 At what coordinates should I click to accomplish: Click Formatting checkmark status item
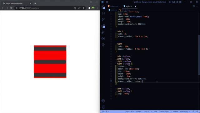coord(185,112)
